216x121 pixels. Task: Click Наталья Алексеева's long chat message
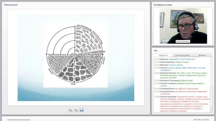pyautogui.click(x=182, y=104)
